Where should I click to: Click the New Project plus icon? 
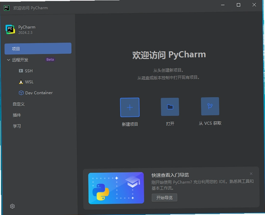[x=130, y=107]
